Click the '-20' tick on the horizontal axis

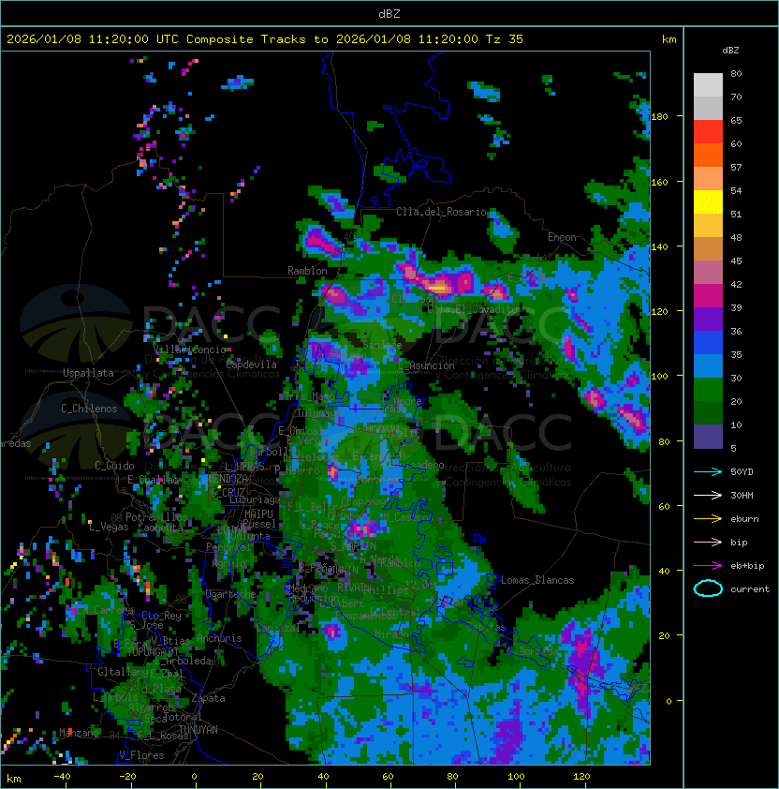tap(127, 777)
